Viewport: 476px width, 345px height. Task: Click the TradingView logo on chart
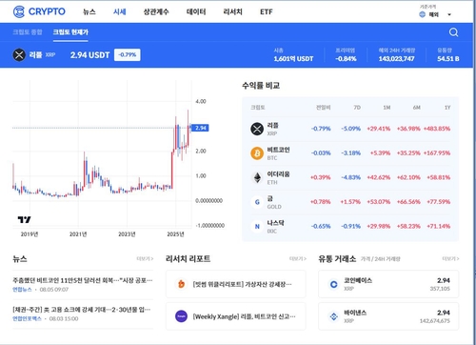click(x=24, y=219)
